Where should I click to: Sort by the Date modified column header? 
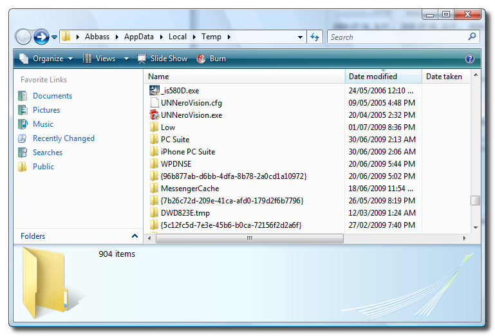(x=373, y=77)
